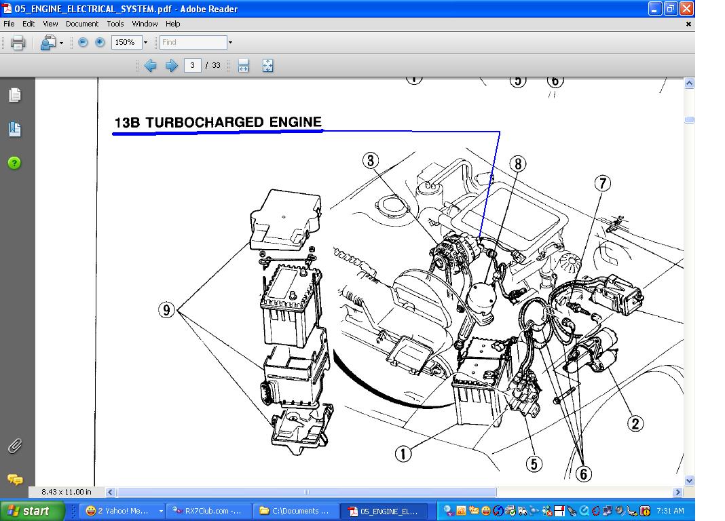The image size is (725, 521).
Task: Go to next page arrow
Action: [172, 66]
